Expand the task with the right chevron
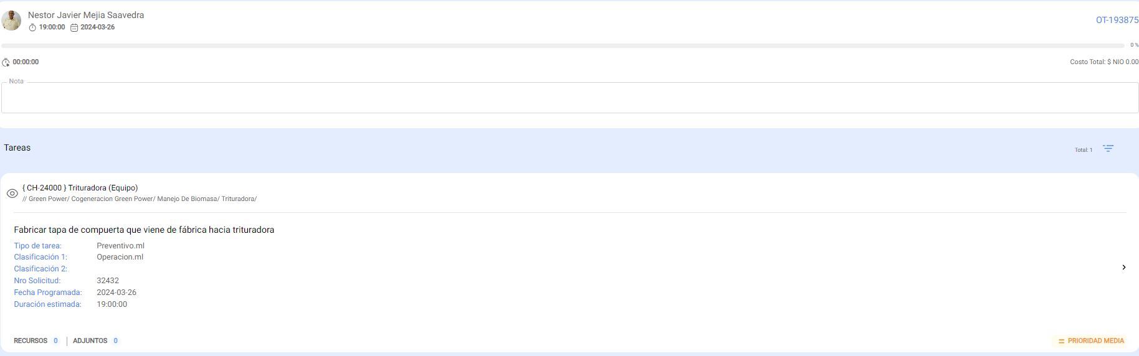This screenshot has height=356, width=1139. [x=1123, y=268]
